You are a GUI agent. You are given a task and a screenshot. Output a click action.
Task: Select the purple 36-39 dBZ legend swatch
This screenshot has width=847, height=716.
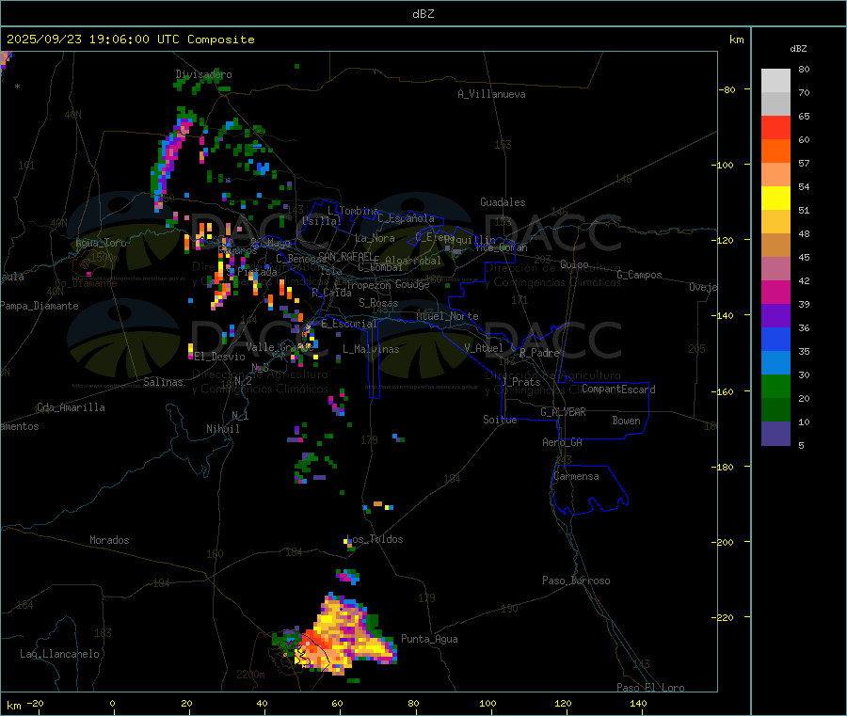(x=775, y=316)
